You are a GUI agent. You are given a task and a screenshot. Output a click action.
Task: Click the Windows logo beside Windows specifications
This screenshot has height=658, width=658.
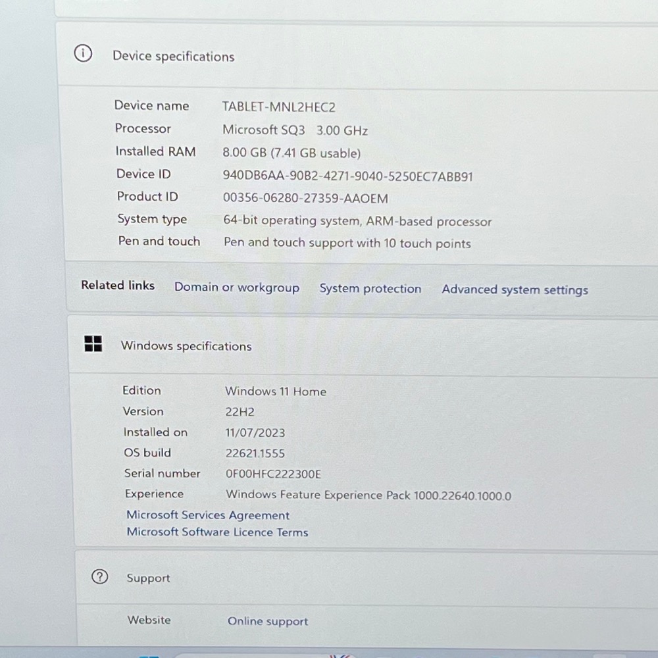click(x=93, y=343)
